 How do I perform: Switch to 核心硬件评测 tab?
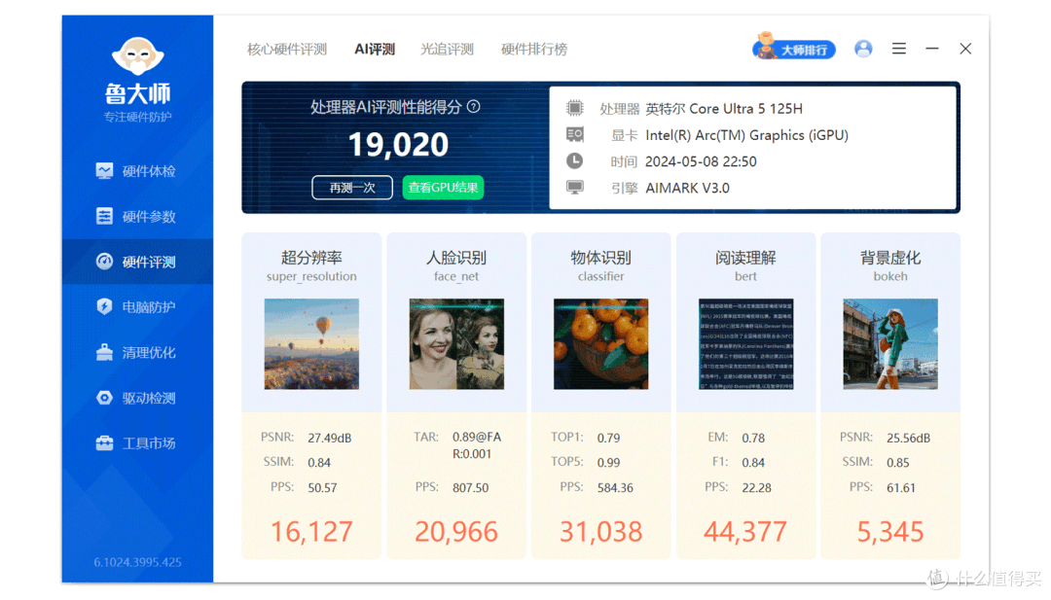pyautogui.click(x=287, y=50)
